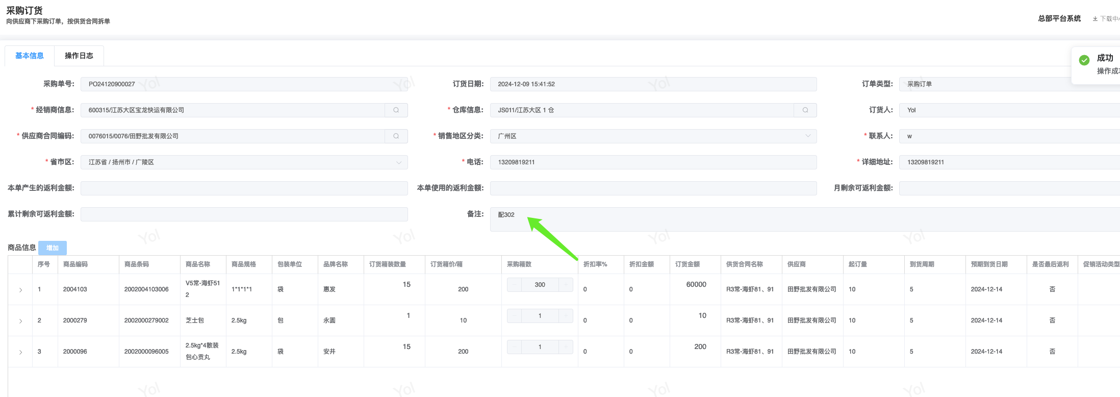Select the 基本信息 tab
Viewport: 1120px width, 397px height.
click(x=30, y=56)
